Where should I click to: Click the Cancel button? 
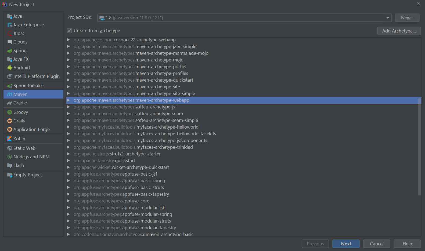click(x=377, y=244)
